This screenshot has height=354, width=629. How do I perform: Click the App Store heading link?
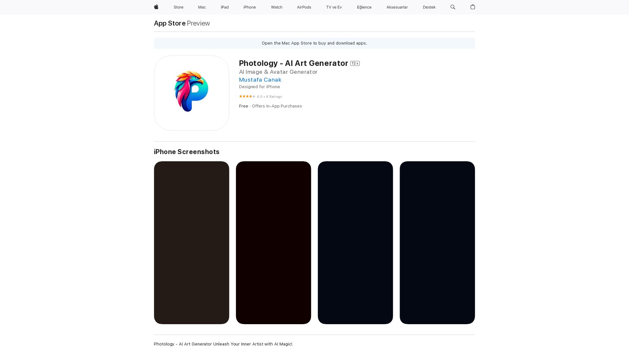[x=170, y=23]
